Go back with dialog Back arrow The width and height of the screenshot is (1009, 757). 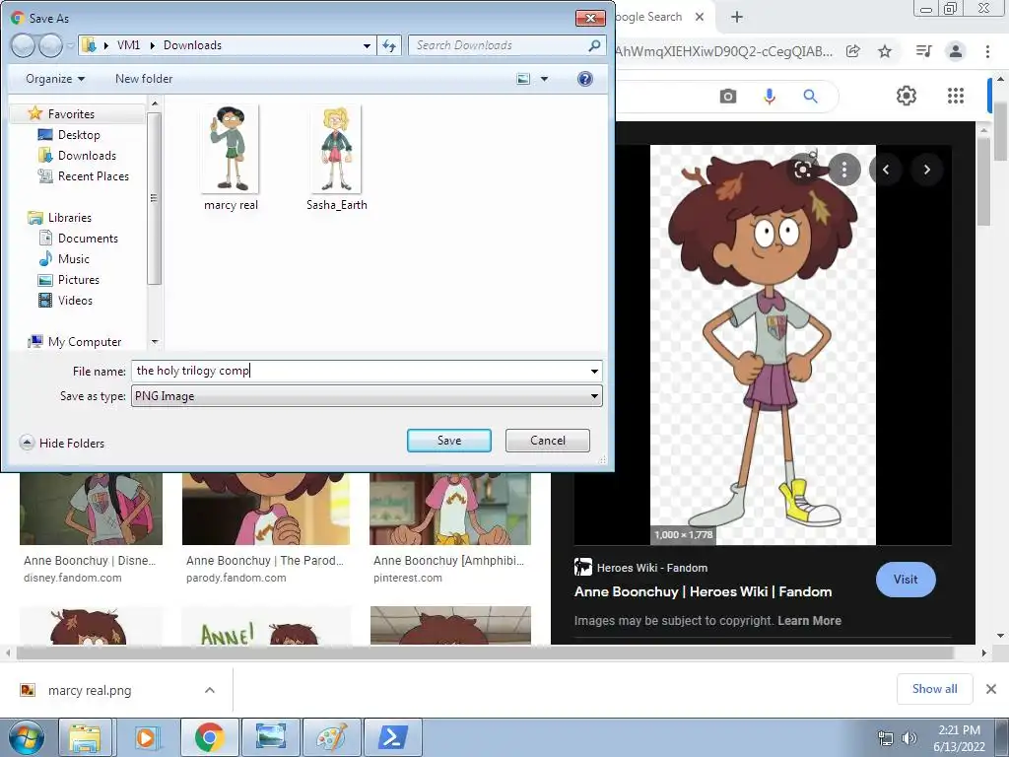(23, 45)
